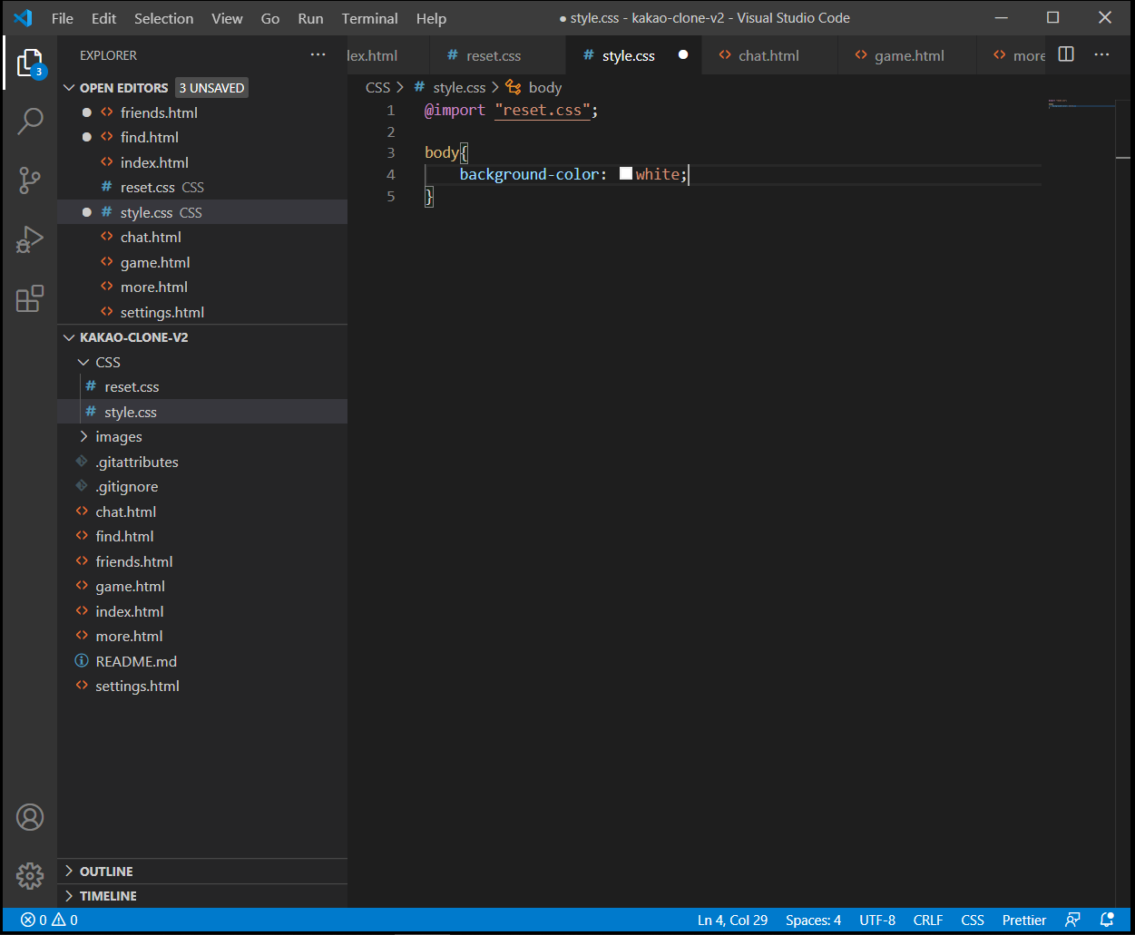Open settings.html in Open Editors
1135x935 pixels.
(x=202, y=312)
